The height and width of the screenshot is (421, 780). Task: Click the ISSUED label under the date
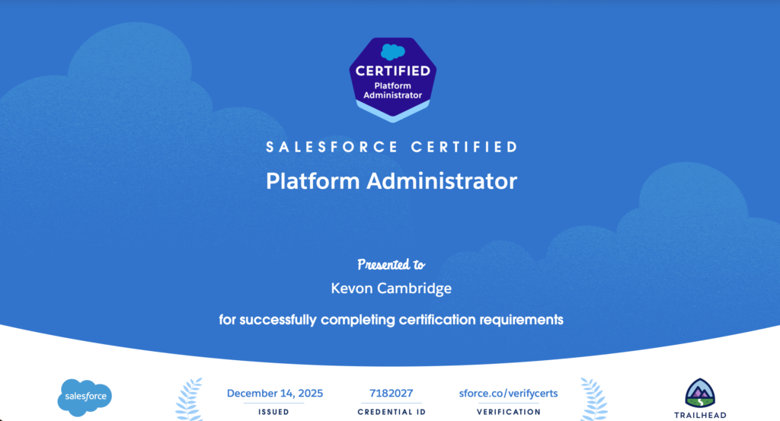pyautogui.click(x=275, y=412)
